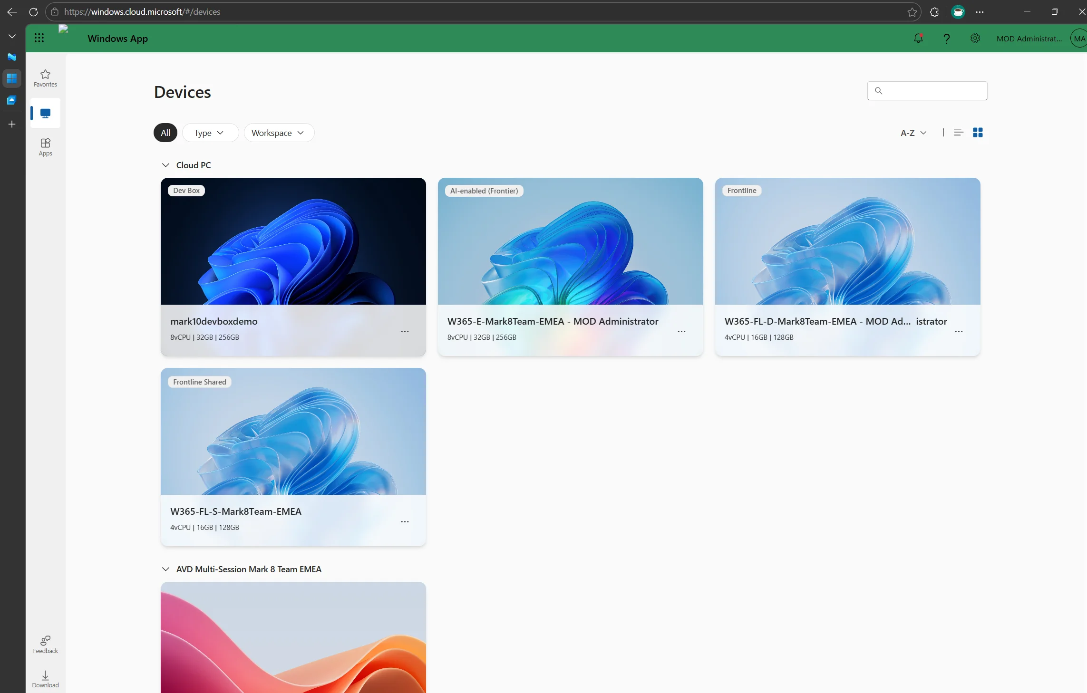Add a new account with the plus icon
This screenshot has width=1087, height=693.
point(11,124)
